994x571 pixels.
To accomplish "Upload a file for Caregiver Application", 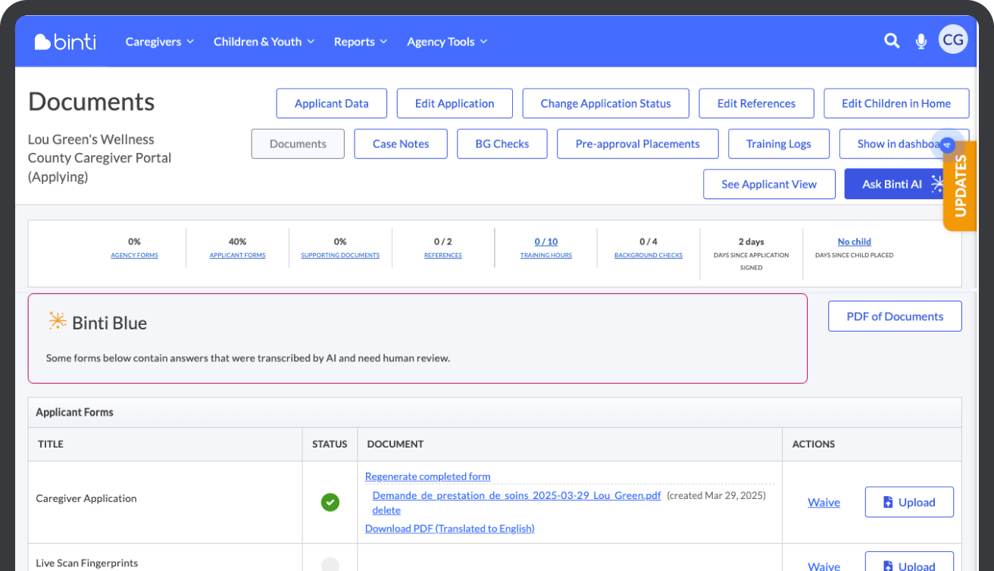I will click(x=909, y=502).
